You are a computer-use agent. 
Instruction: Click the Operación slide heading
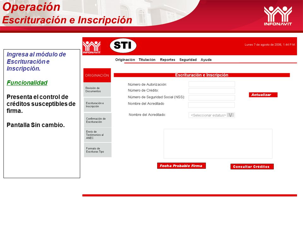tap(31, 7)
